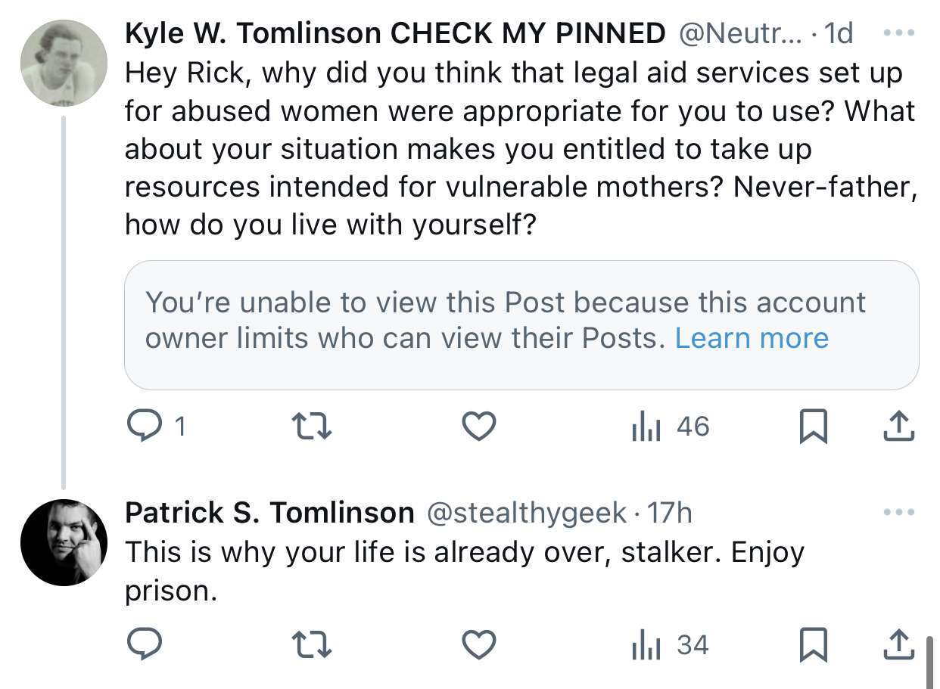Screen dimensions: 940x689
Task: Reply to Patrick S. Tomlinson's post
Action: [x=144, y=645]
